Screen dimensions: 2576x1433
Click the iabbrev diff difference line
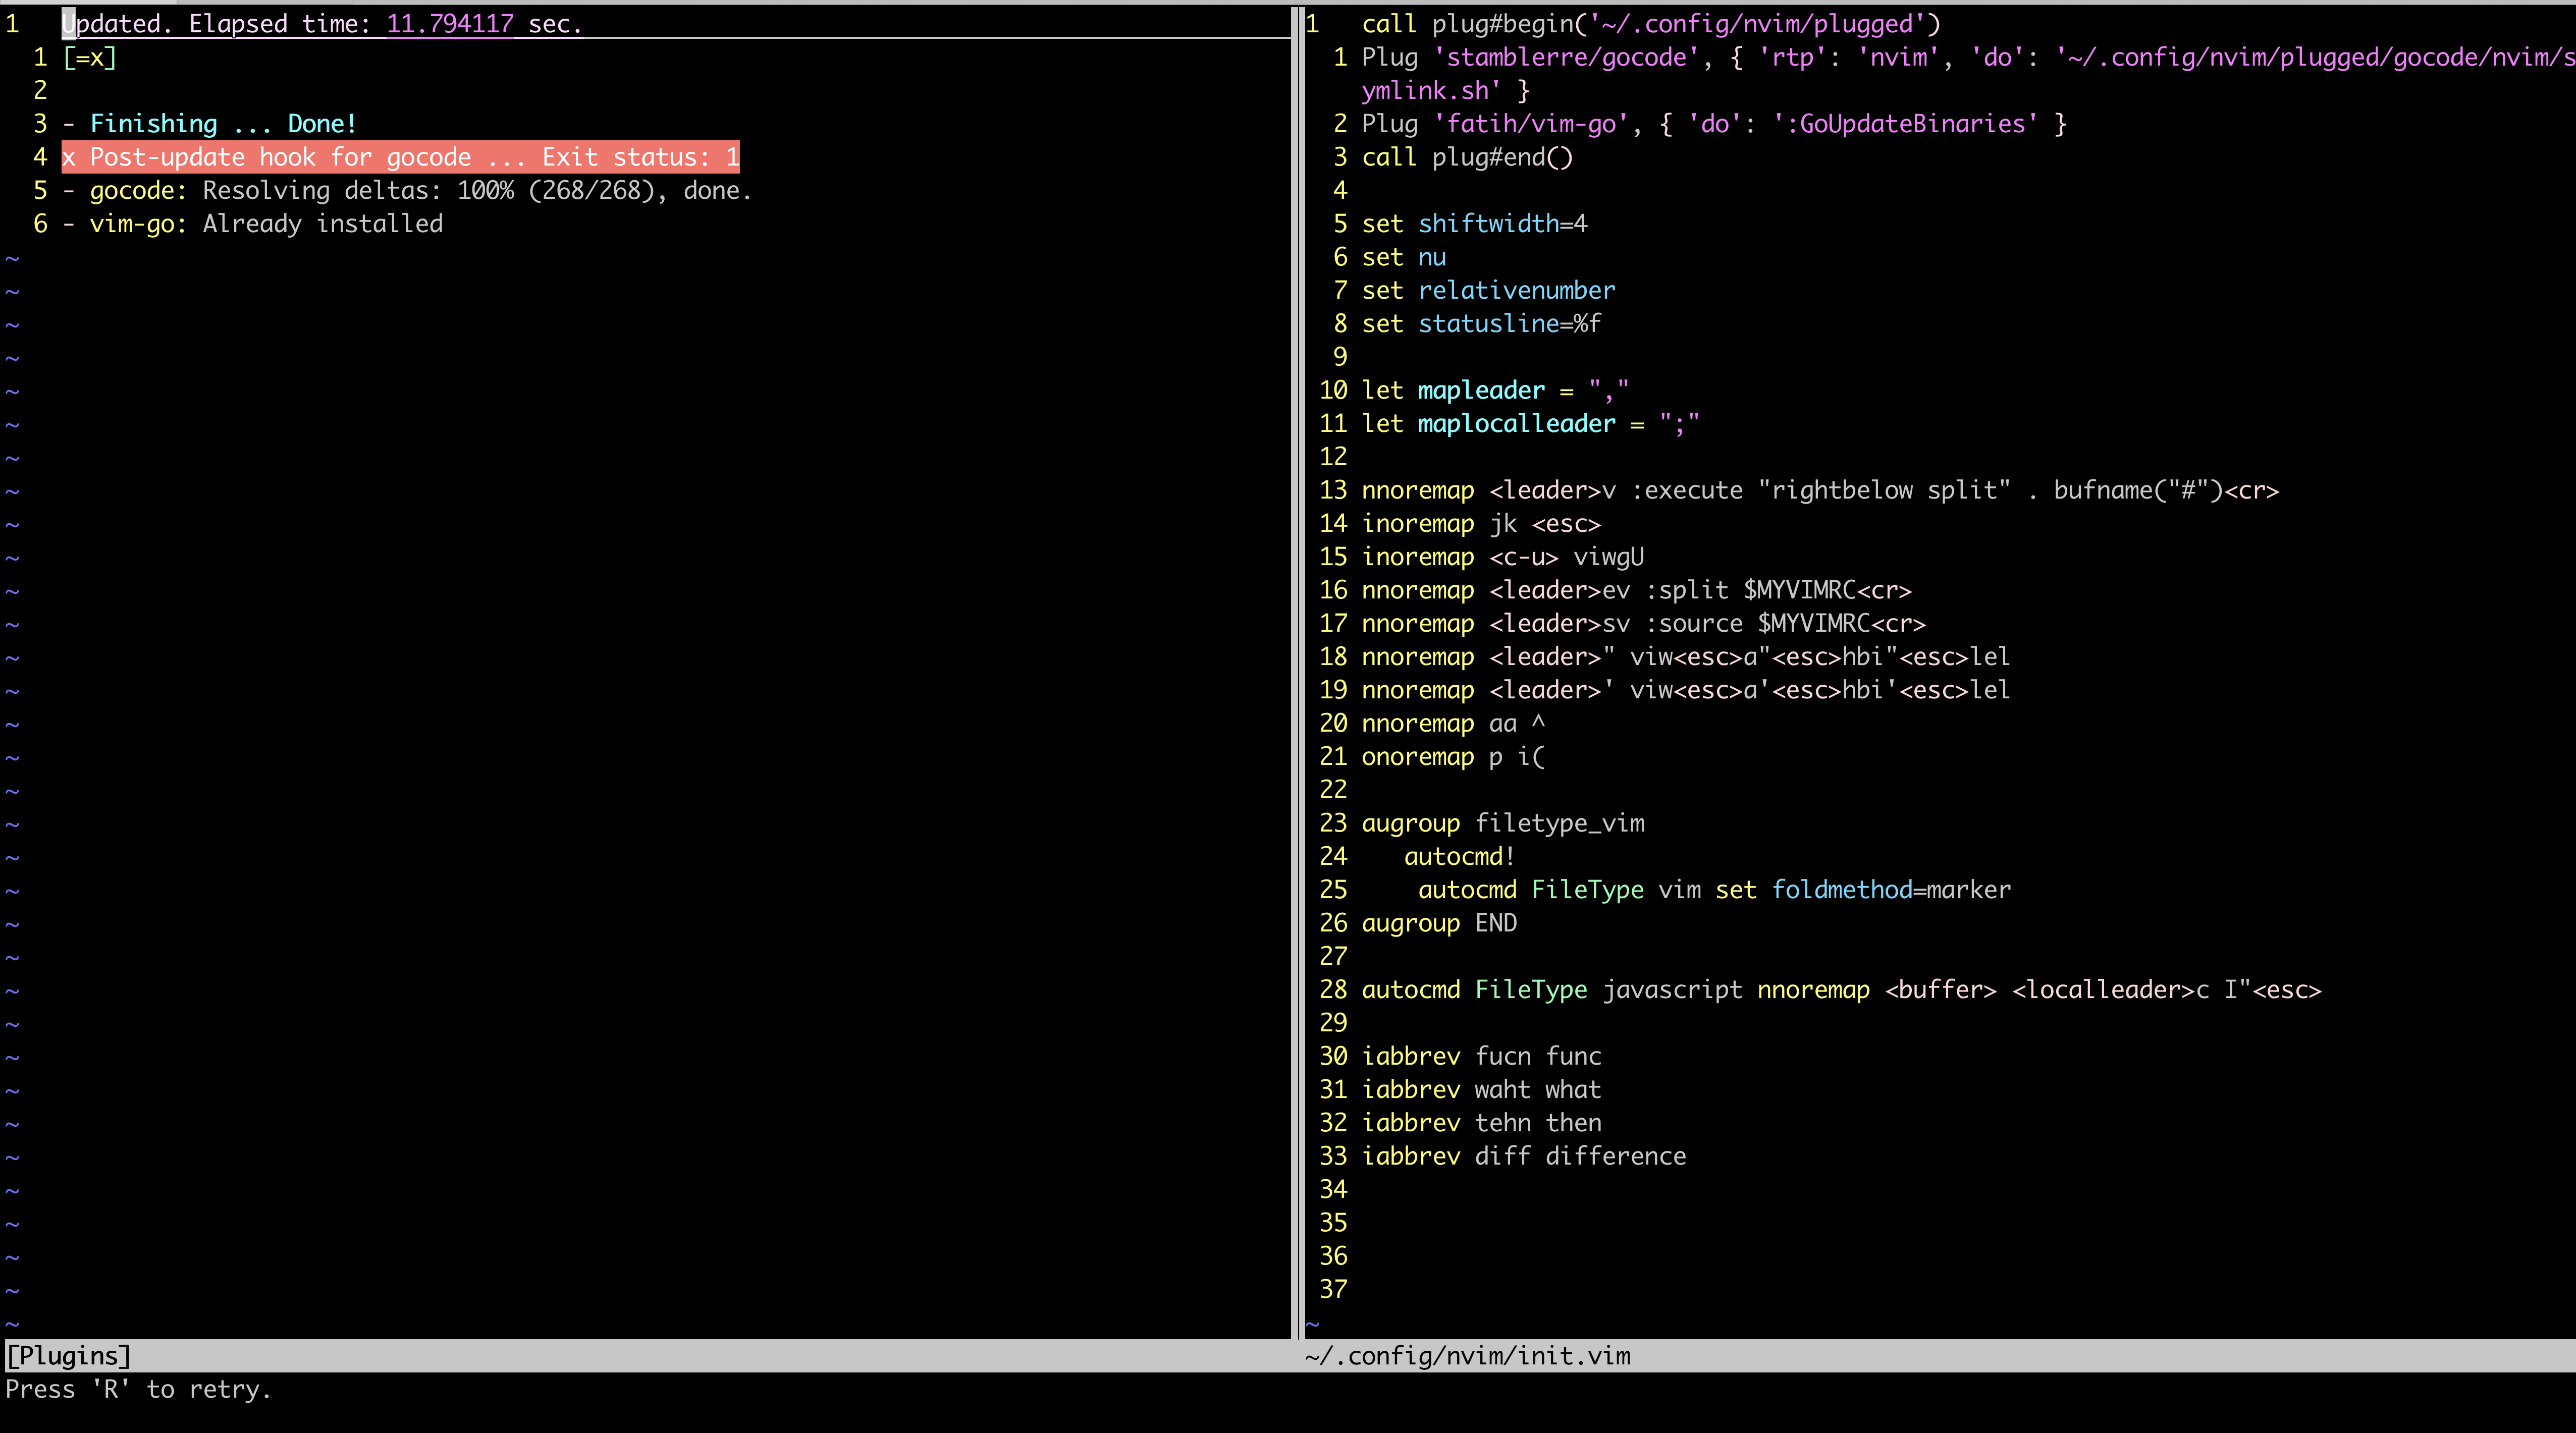pyautogui.click(x=1523, y=1157)
